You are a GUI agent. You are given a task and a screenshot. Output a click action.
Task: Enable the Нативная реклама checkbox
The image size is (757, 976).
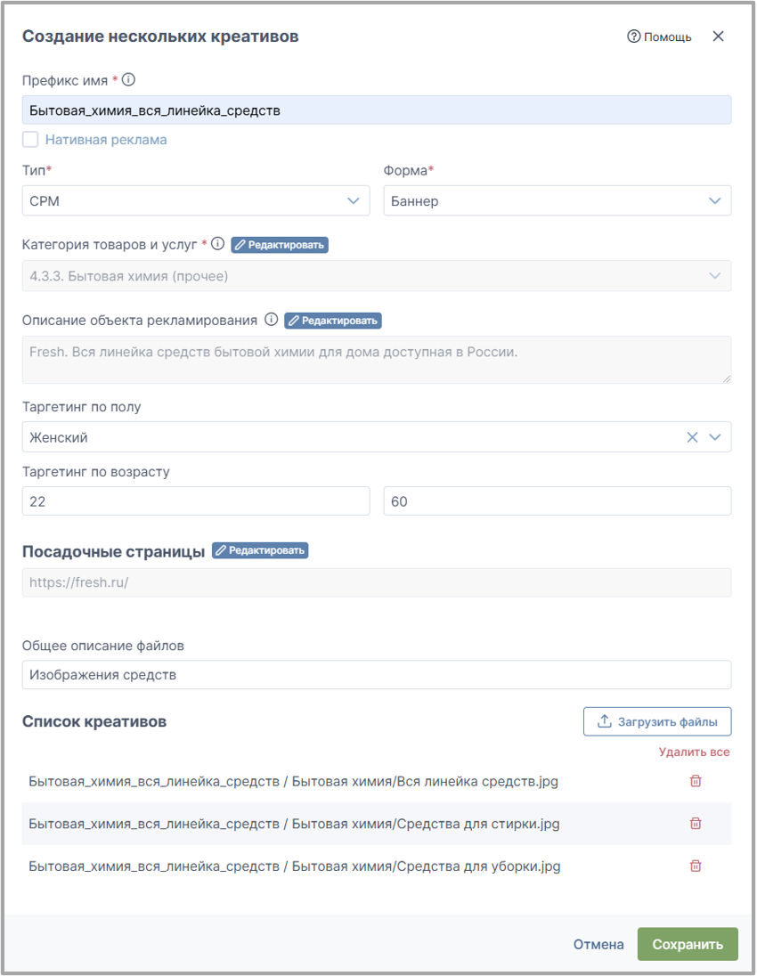tap(30, 140)
